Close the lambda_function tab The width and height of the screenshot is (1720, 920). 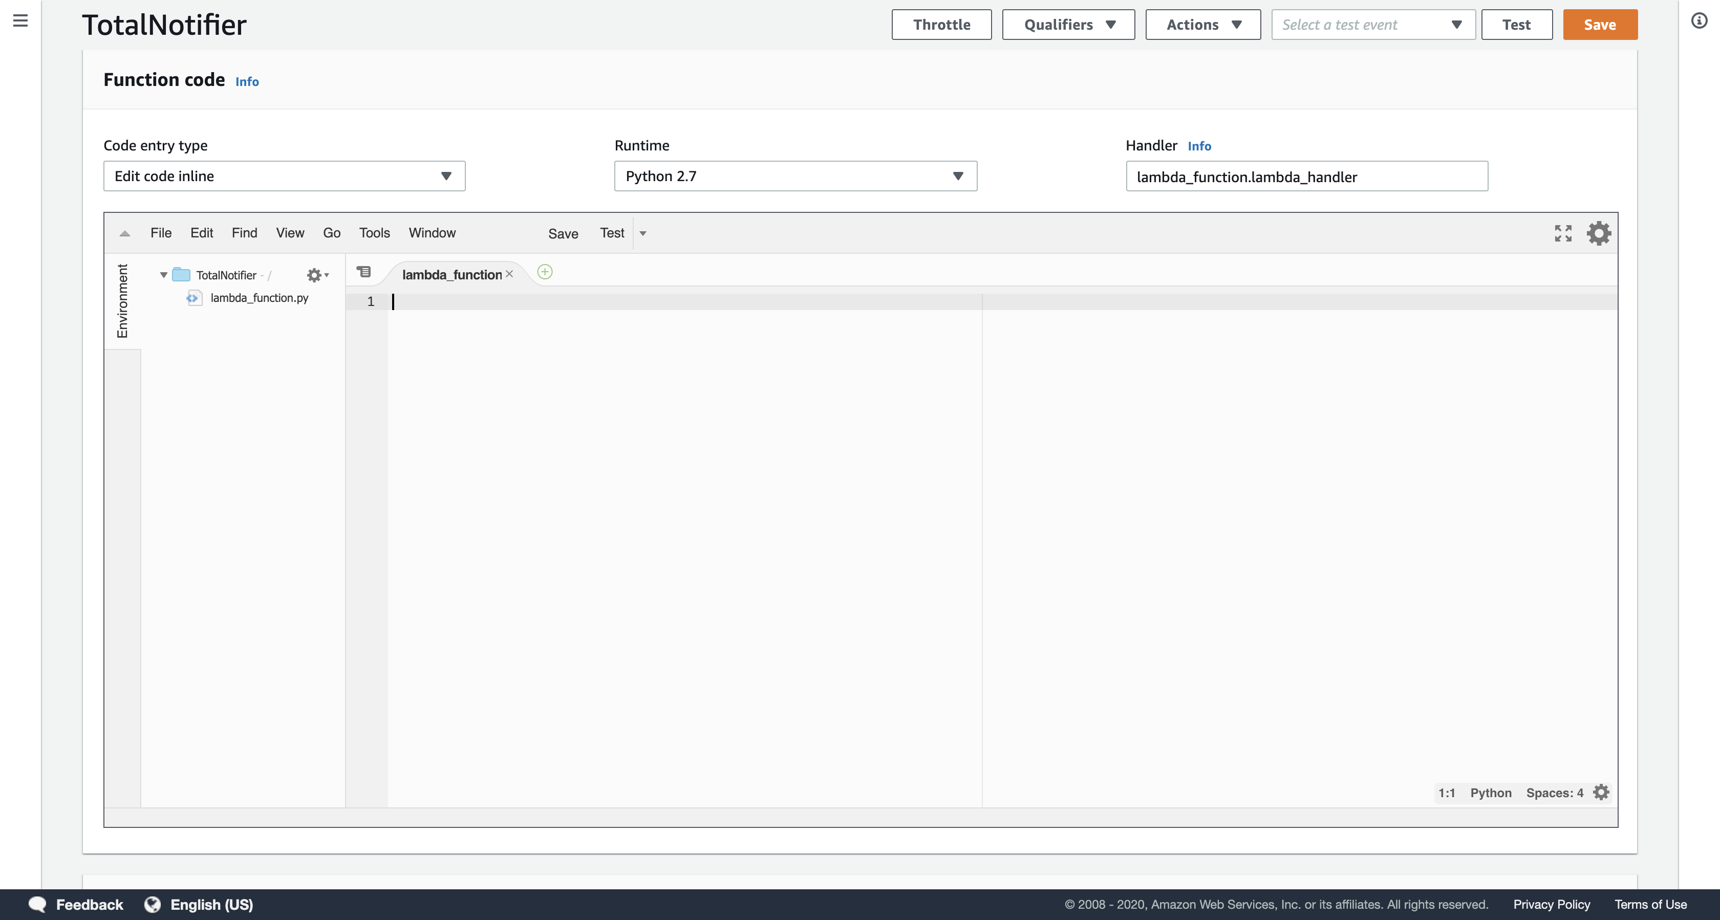(x=509, y=274)
